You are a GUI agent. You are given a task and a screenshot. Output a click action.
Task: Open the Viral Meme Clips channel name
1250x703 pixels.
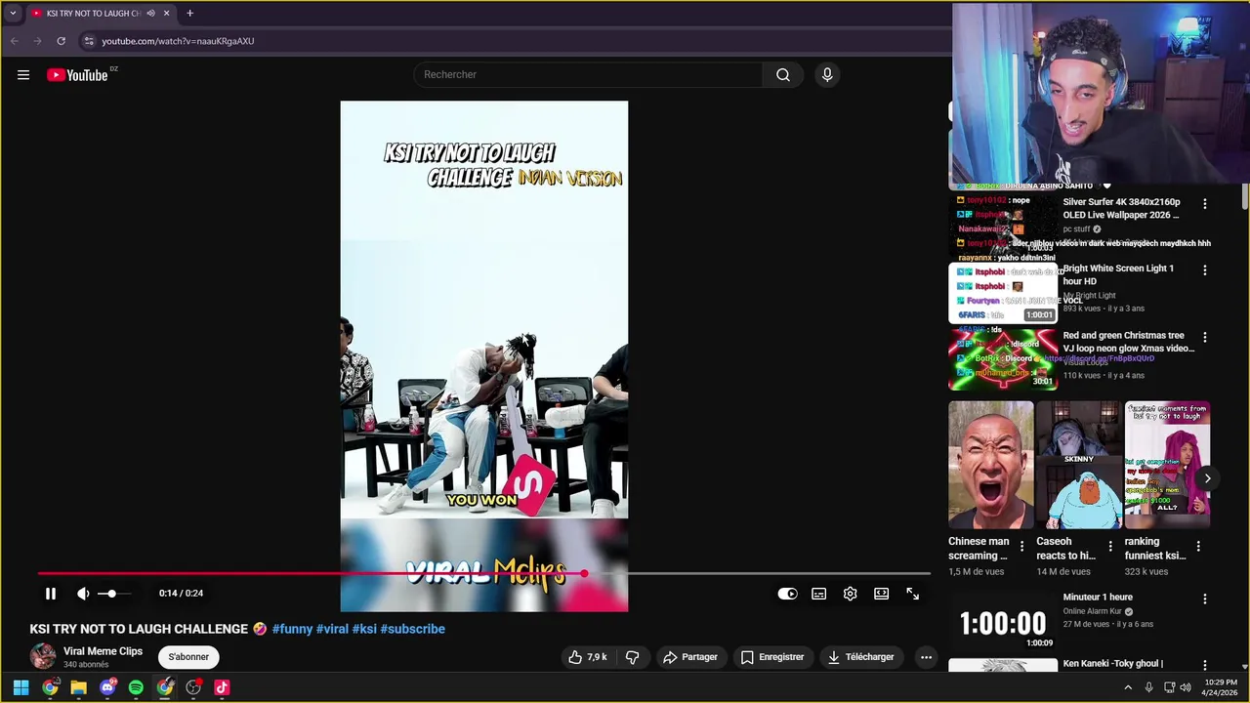pyautogui.click(x=103, y=651)
